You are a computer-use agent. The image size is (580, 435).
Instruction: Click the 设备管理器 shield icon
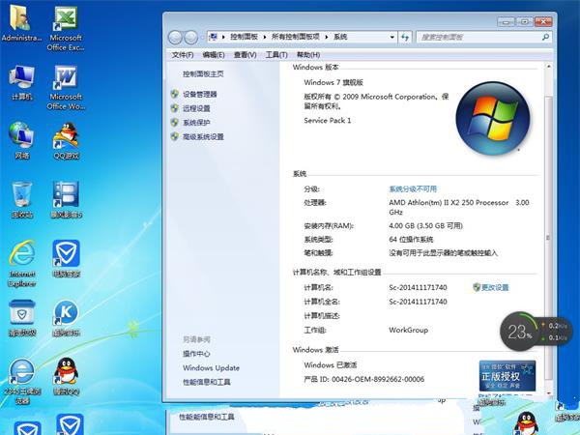pyautogui.click(x=175, y=94)
